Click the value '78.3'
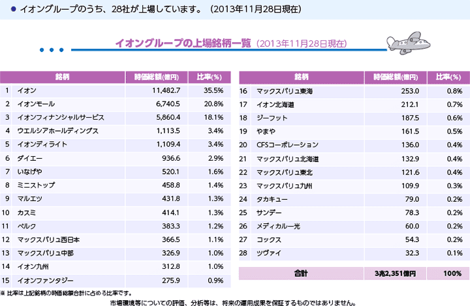The height and width of the screenshot is (306, 470). (412, 213)
